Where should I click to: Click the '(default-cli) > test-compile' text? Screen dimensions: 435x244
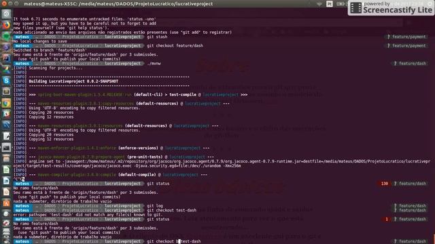165,95
